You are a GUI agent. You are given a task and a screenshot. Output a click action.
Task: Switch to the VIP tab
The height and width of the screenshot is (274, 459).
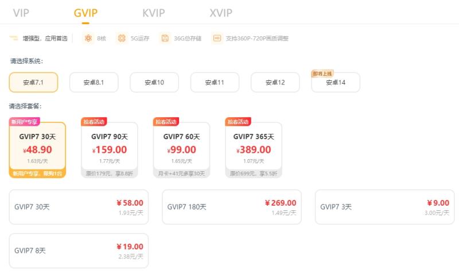[21, 13]
